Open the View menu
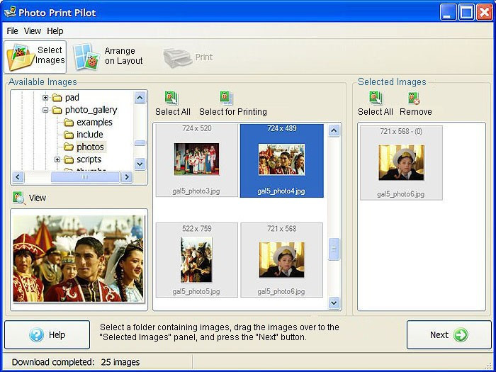 (x=33, y=31)
